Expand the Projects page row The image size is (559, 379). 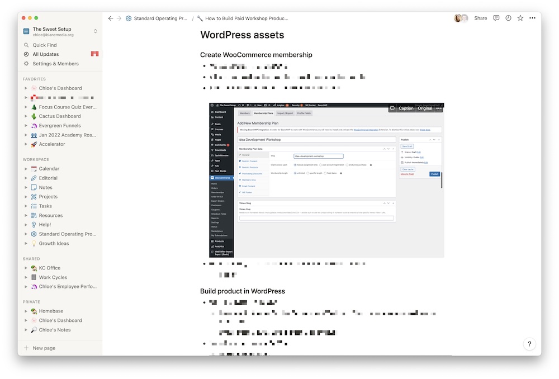[x=26, y=197]
